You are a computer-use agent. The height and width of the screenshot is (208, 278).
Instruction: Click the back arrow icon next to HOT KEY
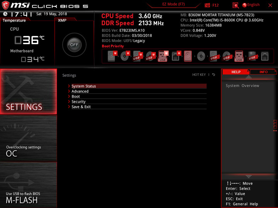click(214, 75)
